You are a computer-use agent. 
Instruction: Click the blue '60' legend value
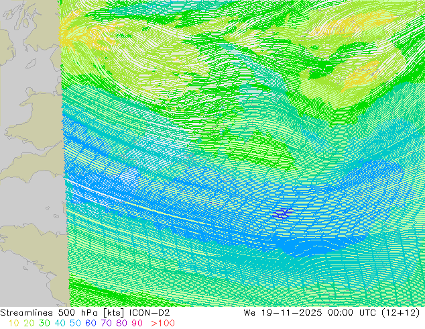(90, 323)
